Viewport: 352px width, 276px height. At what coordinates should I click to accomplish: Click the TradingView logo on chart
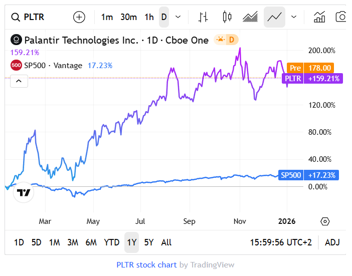pyautogui.click(x=24, y=192)
